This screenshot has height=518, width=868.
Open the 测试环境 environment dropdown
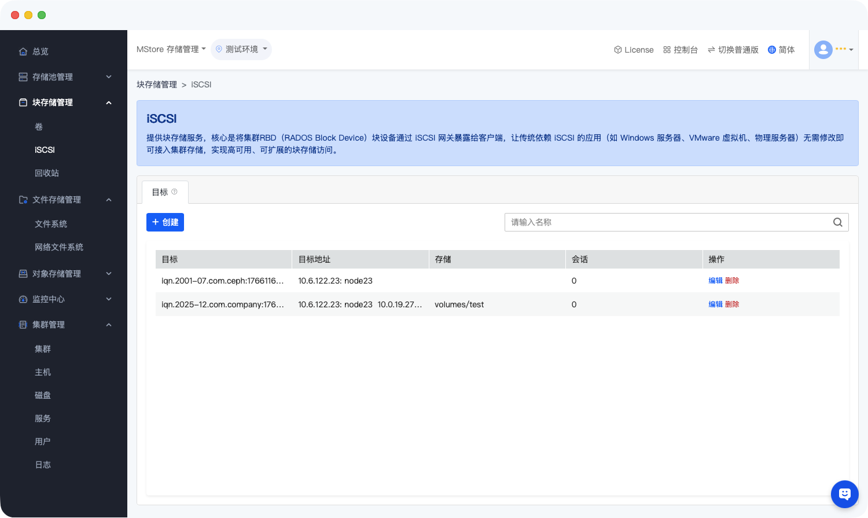click(x=241, y=49)
